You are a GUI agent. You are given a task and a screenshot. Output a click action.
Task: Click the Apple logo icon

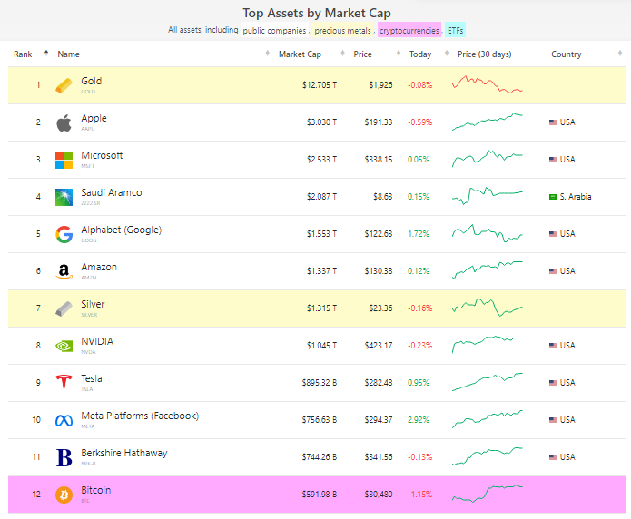(64, 122)
